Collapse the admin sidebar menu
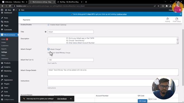The height and width of the screenshot is (103, 184). coord(9,100)
